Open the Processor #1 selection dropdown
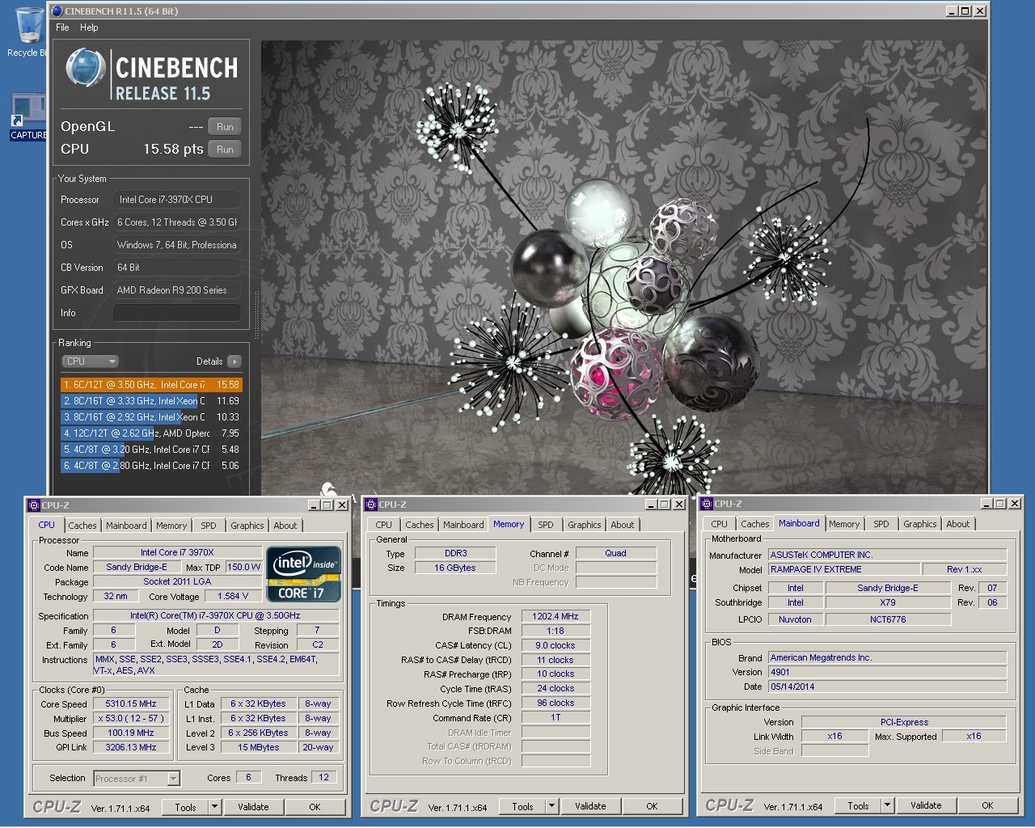This screenshot has height=828, width=1035. 137,779
